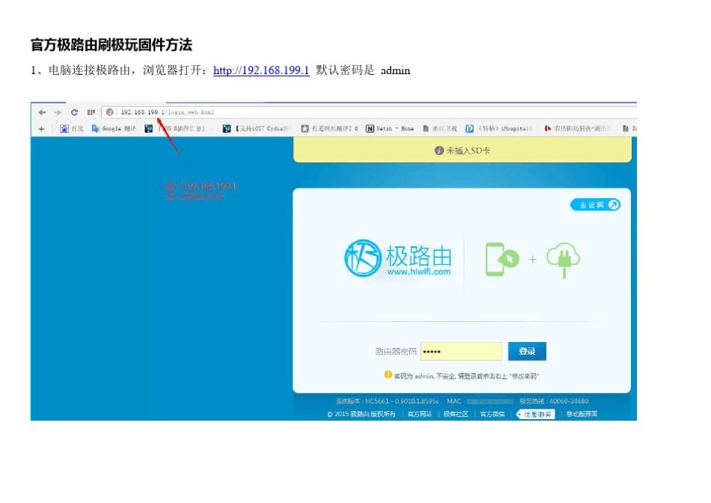Click the green phone with cursor icon
The width and height of the screenshot is (711, 503).
coord(501,259)
